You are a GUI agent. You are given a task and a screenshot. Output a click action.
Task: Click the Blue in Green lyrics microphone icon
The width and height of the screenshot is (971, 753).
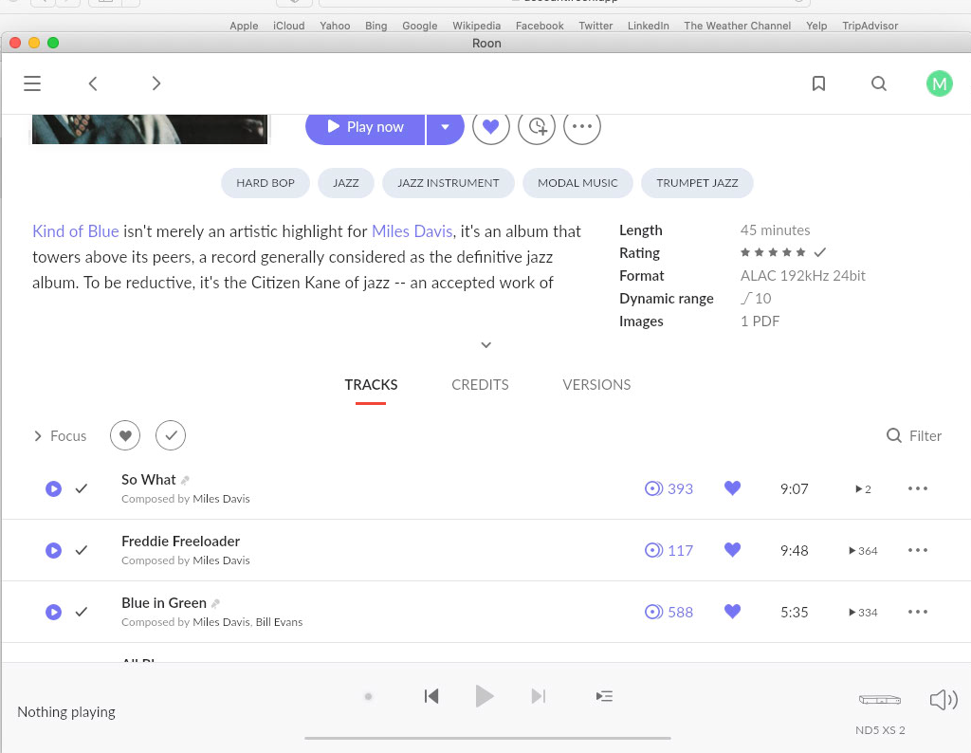coord(215,603)
